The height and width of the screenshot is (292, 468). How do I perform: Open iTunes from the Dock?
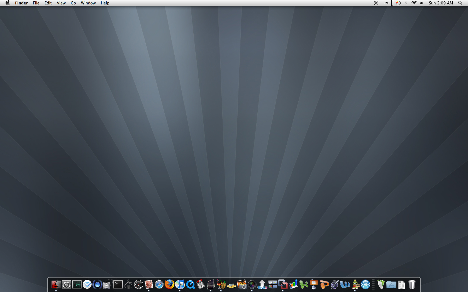180,284
